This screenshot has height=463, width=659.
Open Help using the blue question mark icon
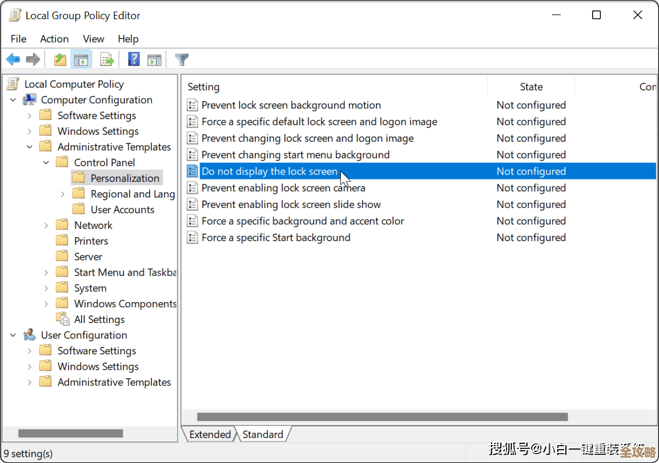click(133, 59)
